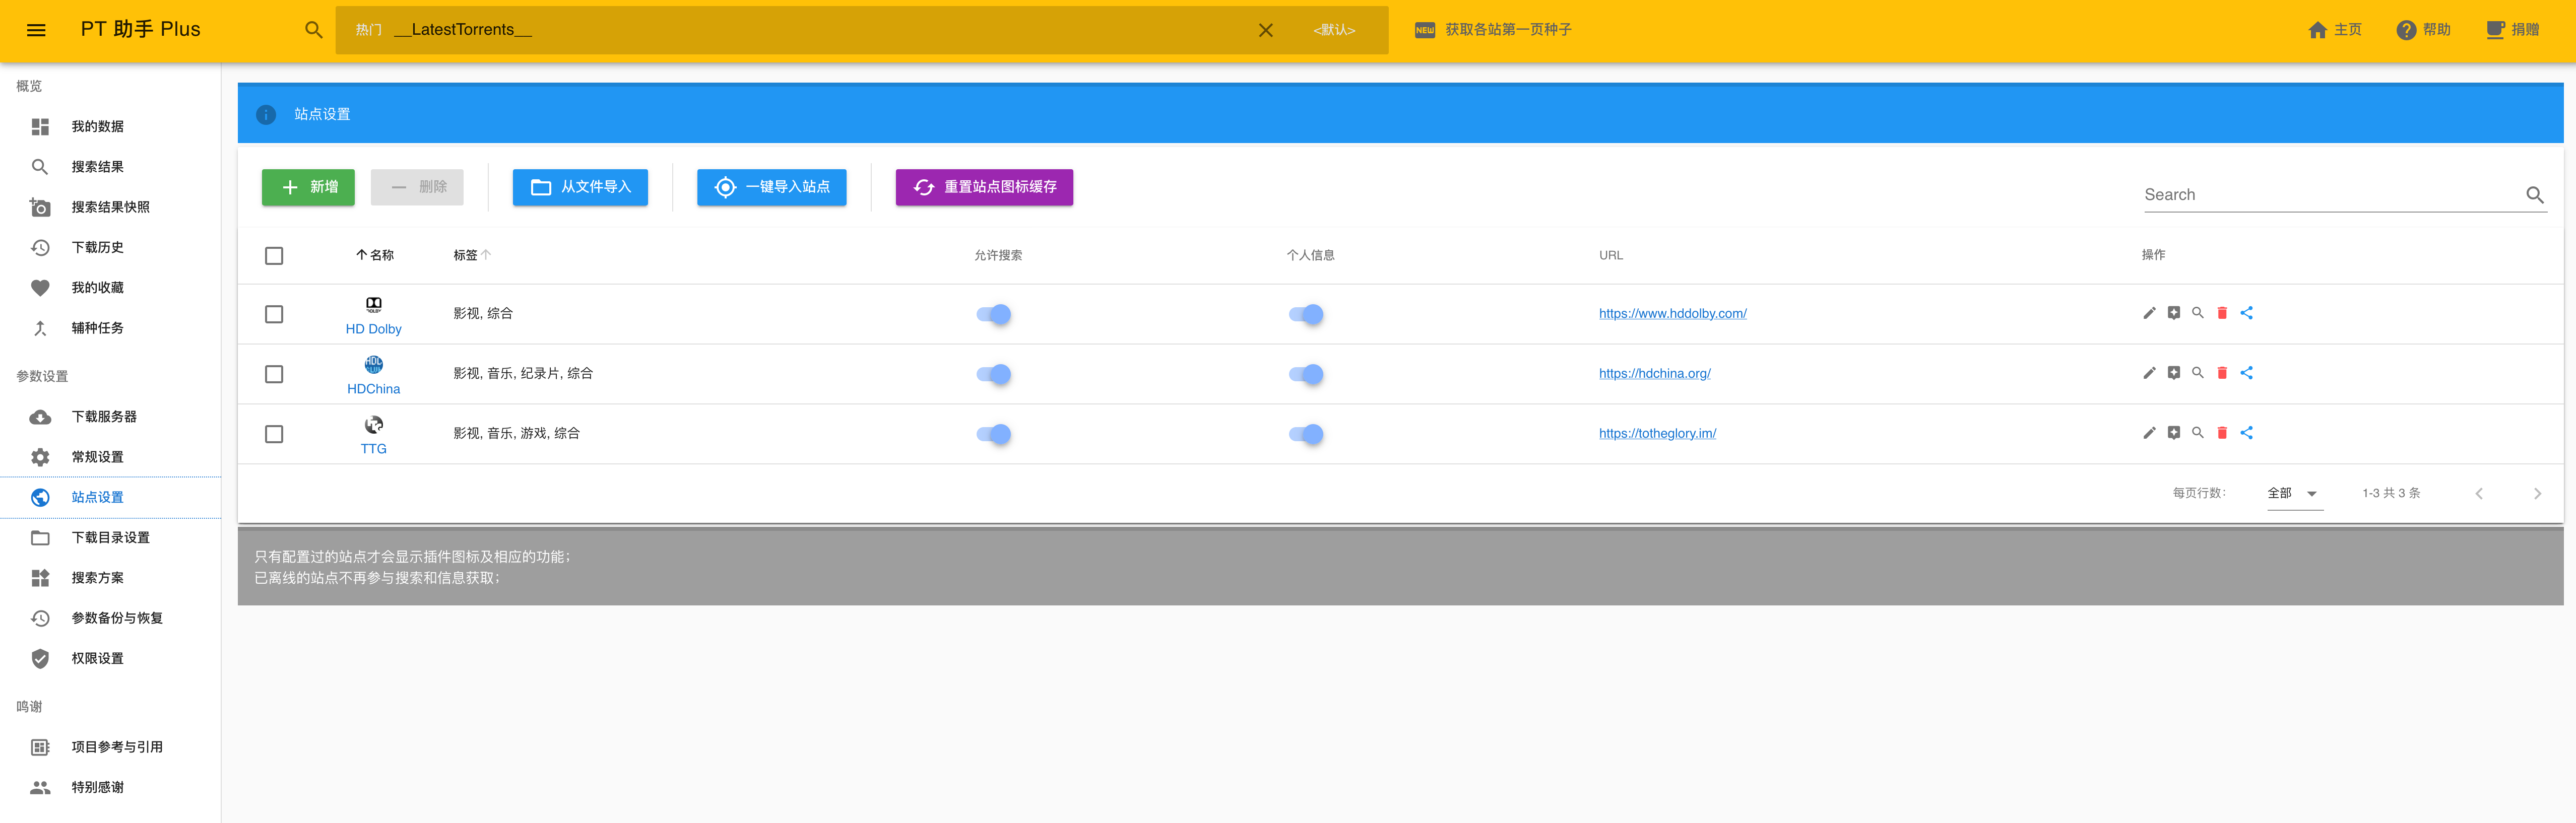Screen dimensions: 2576x823
Task: Click the magnifier icon in HD Dolby's row
Action: coord(2197,313)
